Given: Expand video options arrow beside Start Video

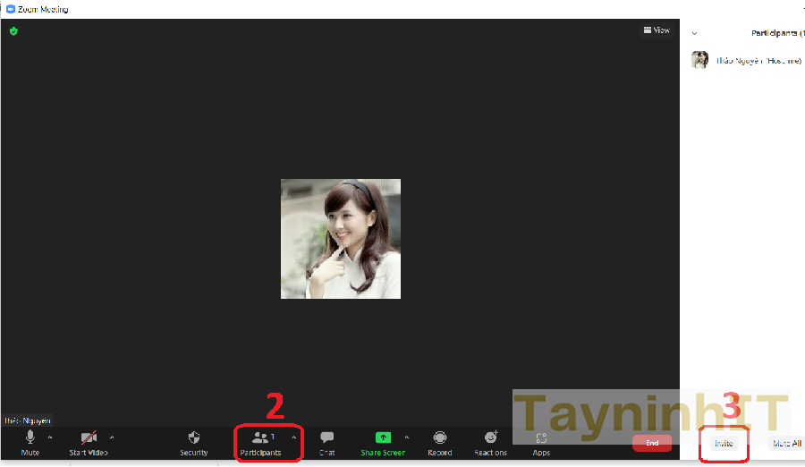Looking at the screenshot, I should 112,437.
